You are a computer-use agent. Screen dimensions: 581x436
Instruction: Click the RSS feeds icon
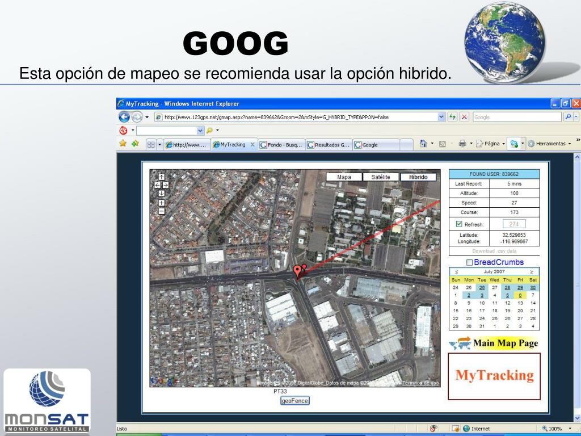point(442,144)
